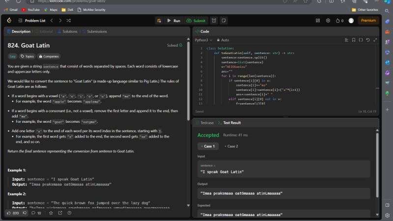Open the layout grid icon

tap(318, 21)
